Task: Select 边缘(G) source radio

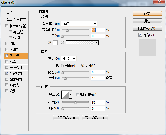Action: pos(82,66)
